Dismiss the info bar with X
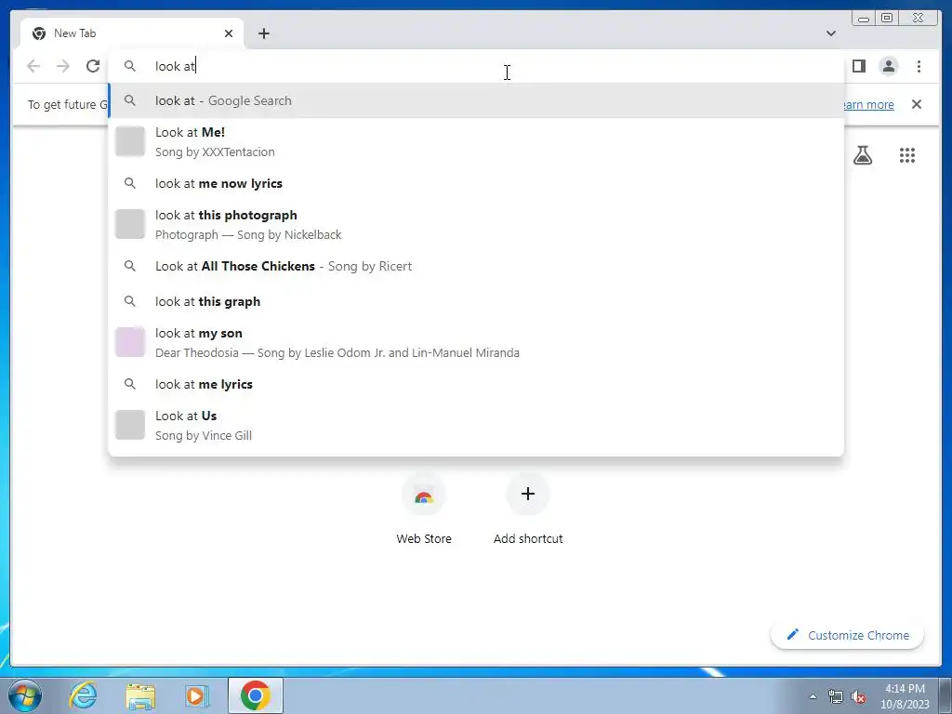952x714 pixels. [x=916, y=104]
